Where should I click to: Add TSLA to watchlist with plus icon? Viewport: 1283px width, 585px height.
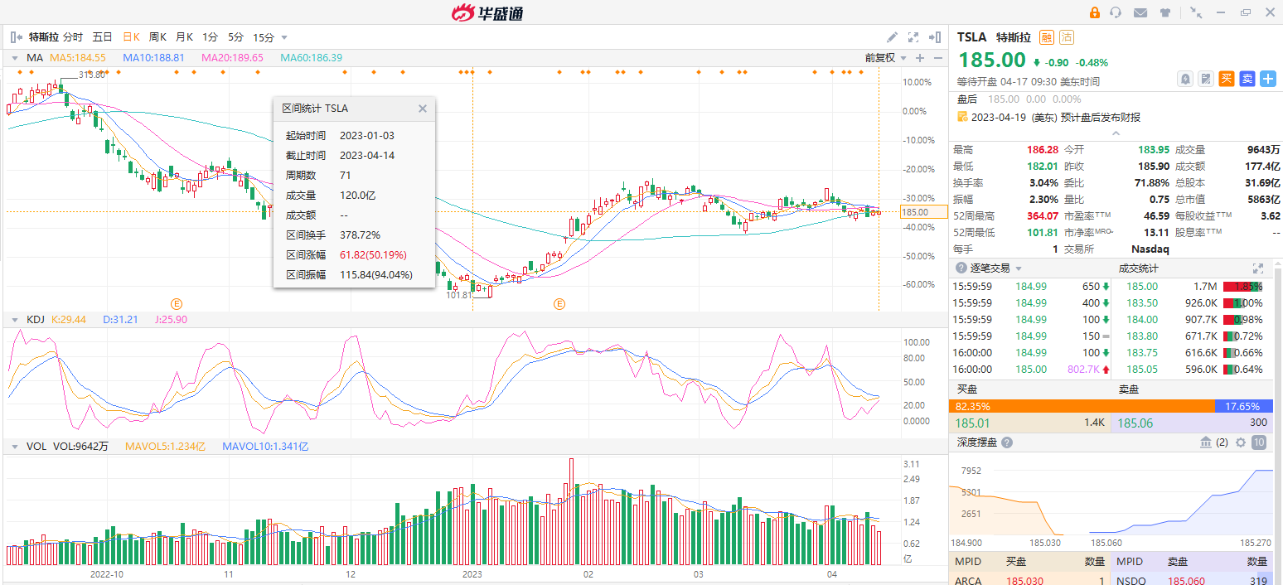coord(1268,79)
